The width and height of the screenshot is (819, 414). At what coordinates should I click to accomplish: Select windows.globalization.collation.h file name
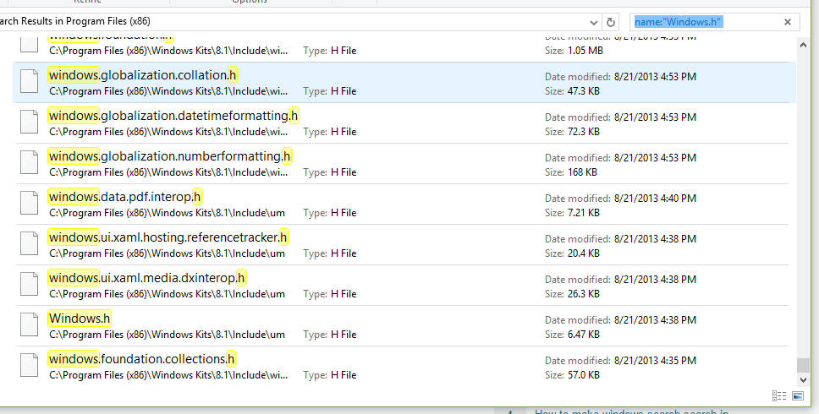coord(143,75)
